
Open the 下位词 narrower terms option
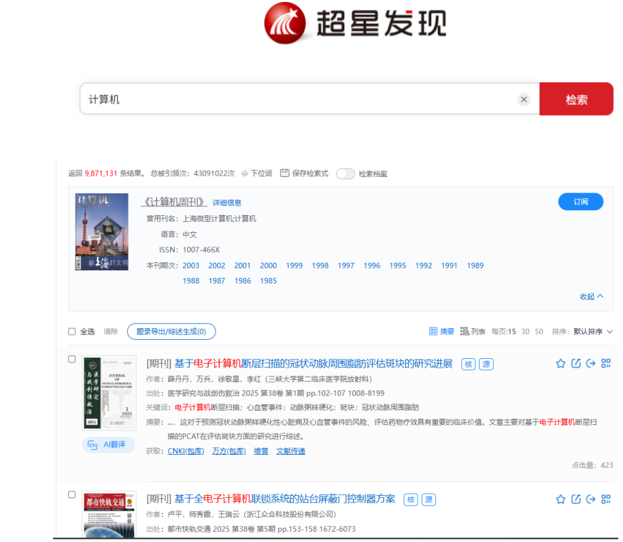point(256,174)
